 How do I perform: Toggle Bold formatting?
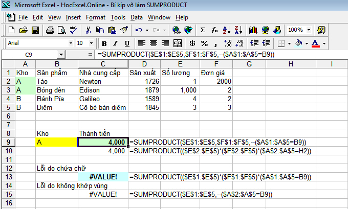tap(104, 43)
